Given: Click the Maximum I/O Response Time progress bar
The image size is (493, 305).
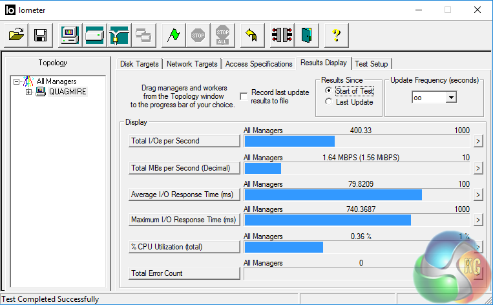Looking at the screenshot, I should (x=357, y=220).
